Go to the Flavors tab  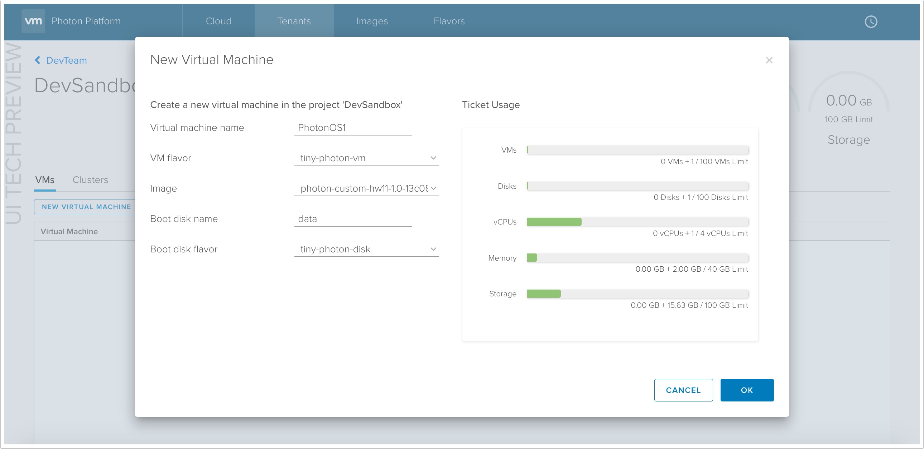tap(449, 21)
